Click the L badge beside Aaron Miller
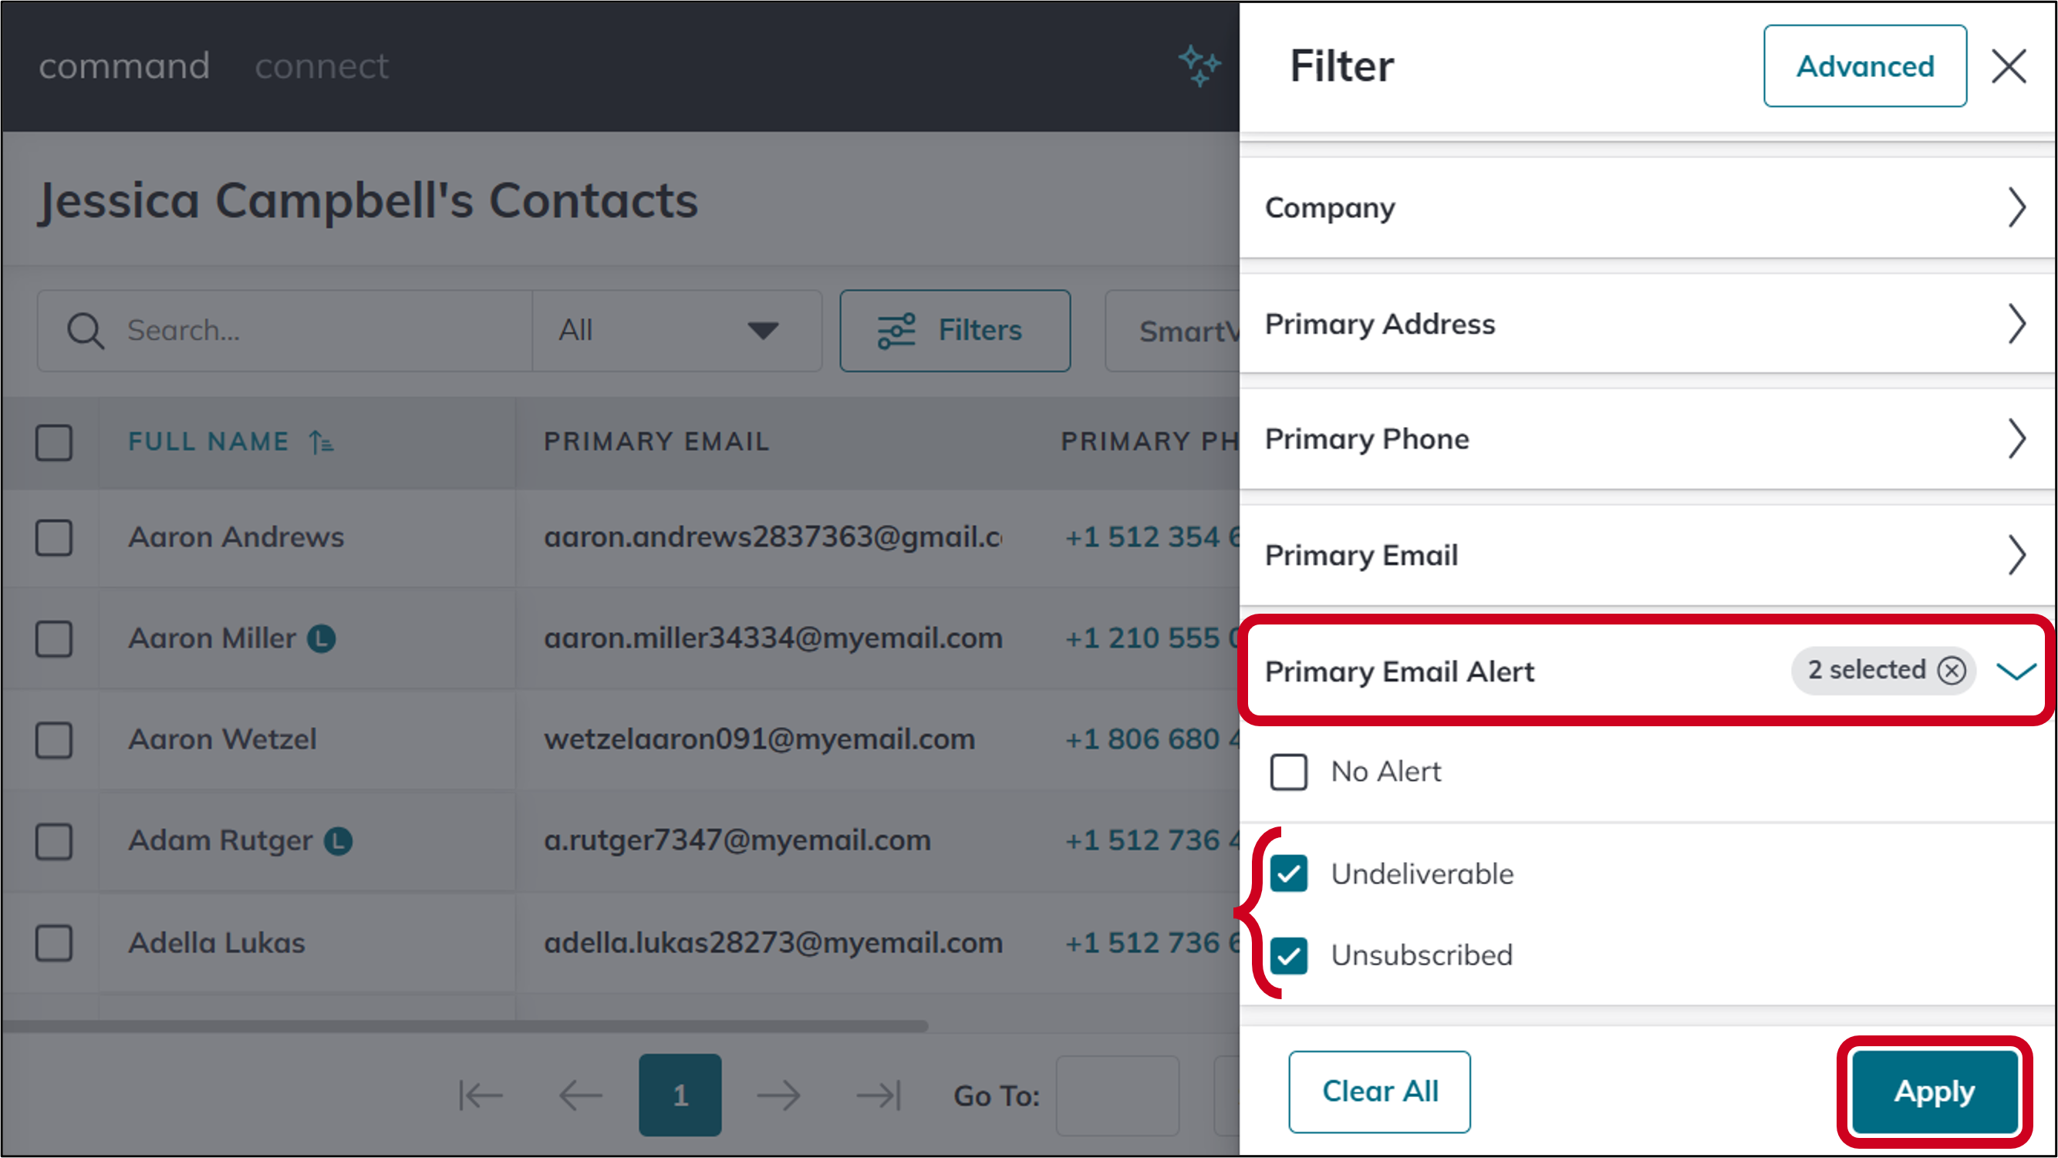Viewport: 2058px width, 1158px height. tap(322, 638)
